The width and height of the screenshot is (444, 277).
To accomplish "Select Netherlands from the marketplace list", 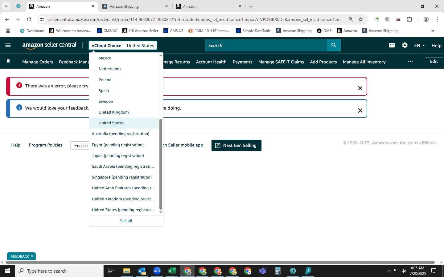I will 110,69.
